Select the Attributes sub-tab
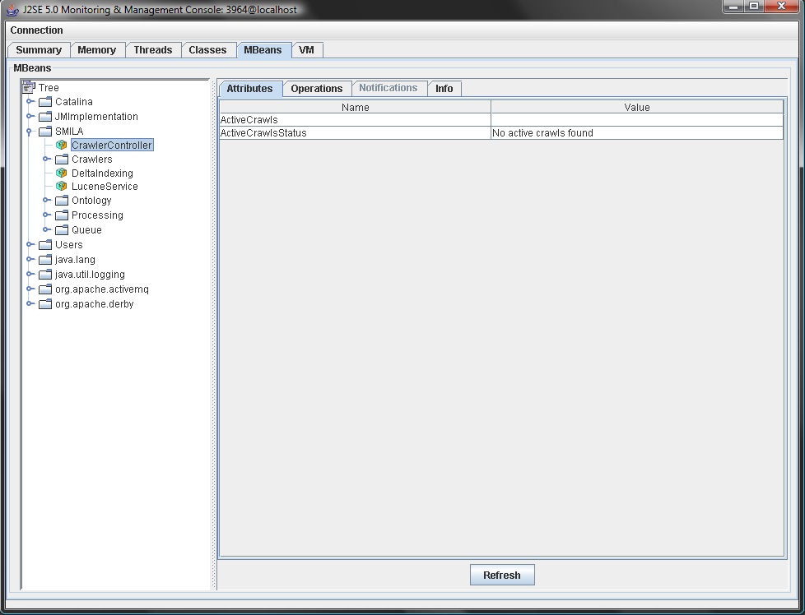805x615 pixels. (x=250, y=89)
